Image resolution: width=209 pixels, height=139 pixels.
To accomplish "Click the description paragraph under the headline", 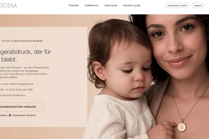I will (25, 72).
